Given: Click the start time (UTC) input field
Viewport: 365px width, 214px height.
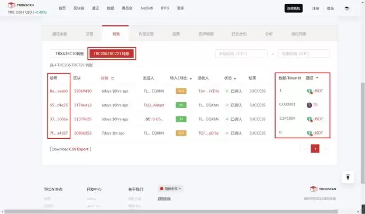Looking at the screenshot, I should pos(241,53).
